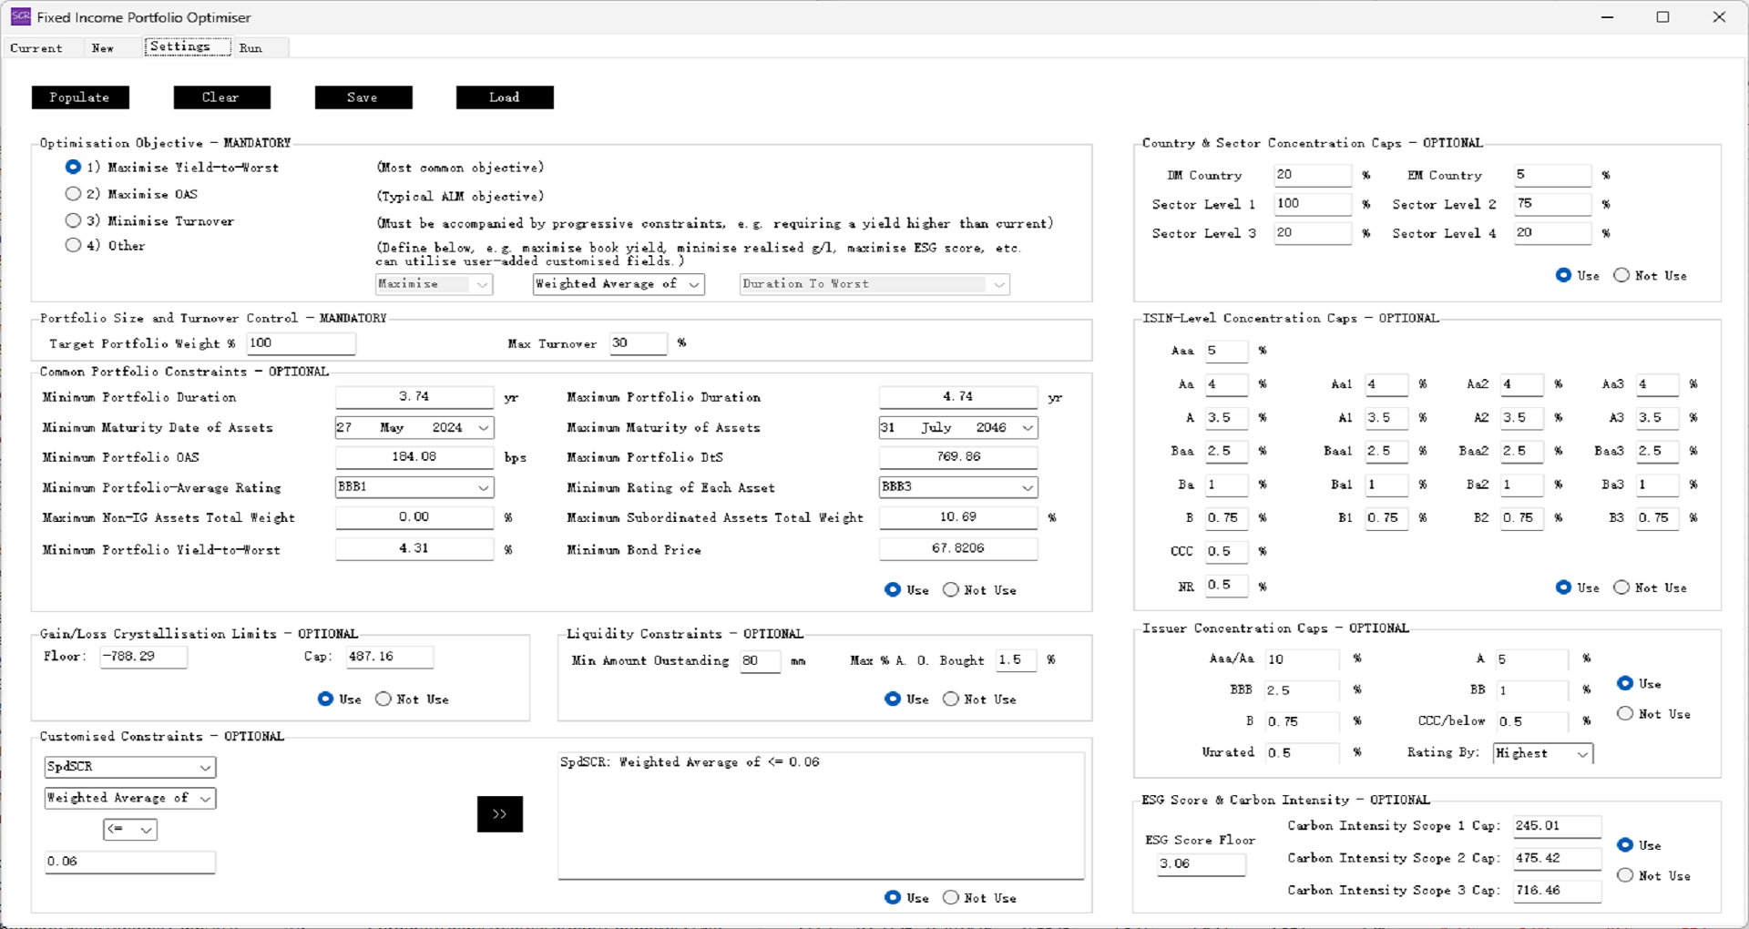The width and height of the screenshot is (1749, 929).
Task: Select Not Use for Country & Sector Caps
Action: tap(1621, 275)
